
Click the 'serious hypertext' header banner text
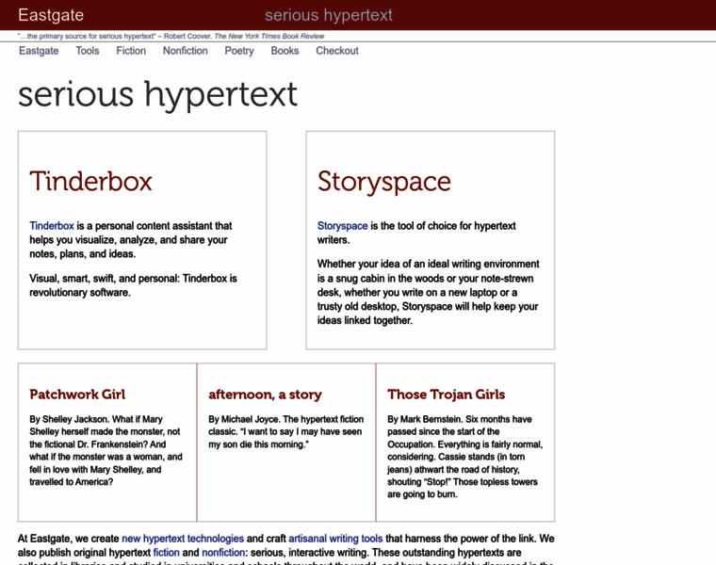(x=328, y=15)
